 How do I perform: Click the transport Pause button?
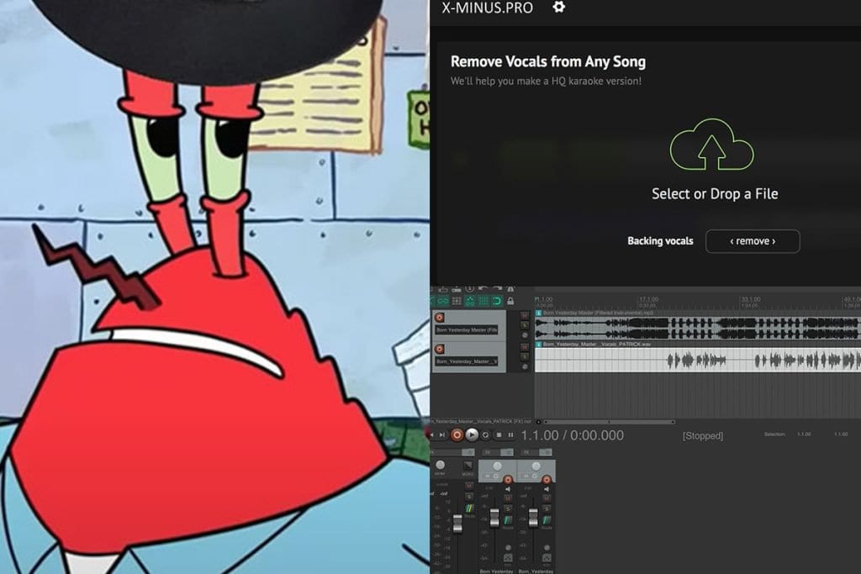(510, 435)
